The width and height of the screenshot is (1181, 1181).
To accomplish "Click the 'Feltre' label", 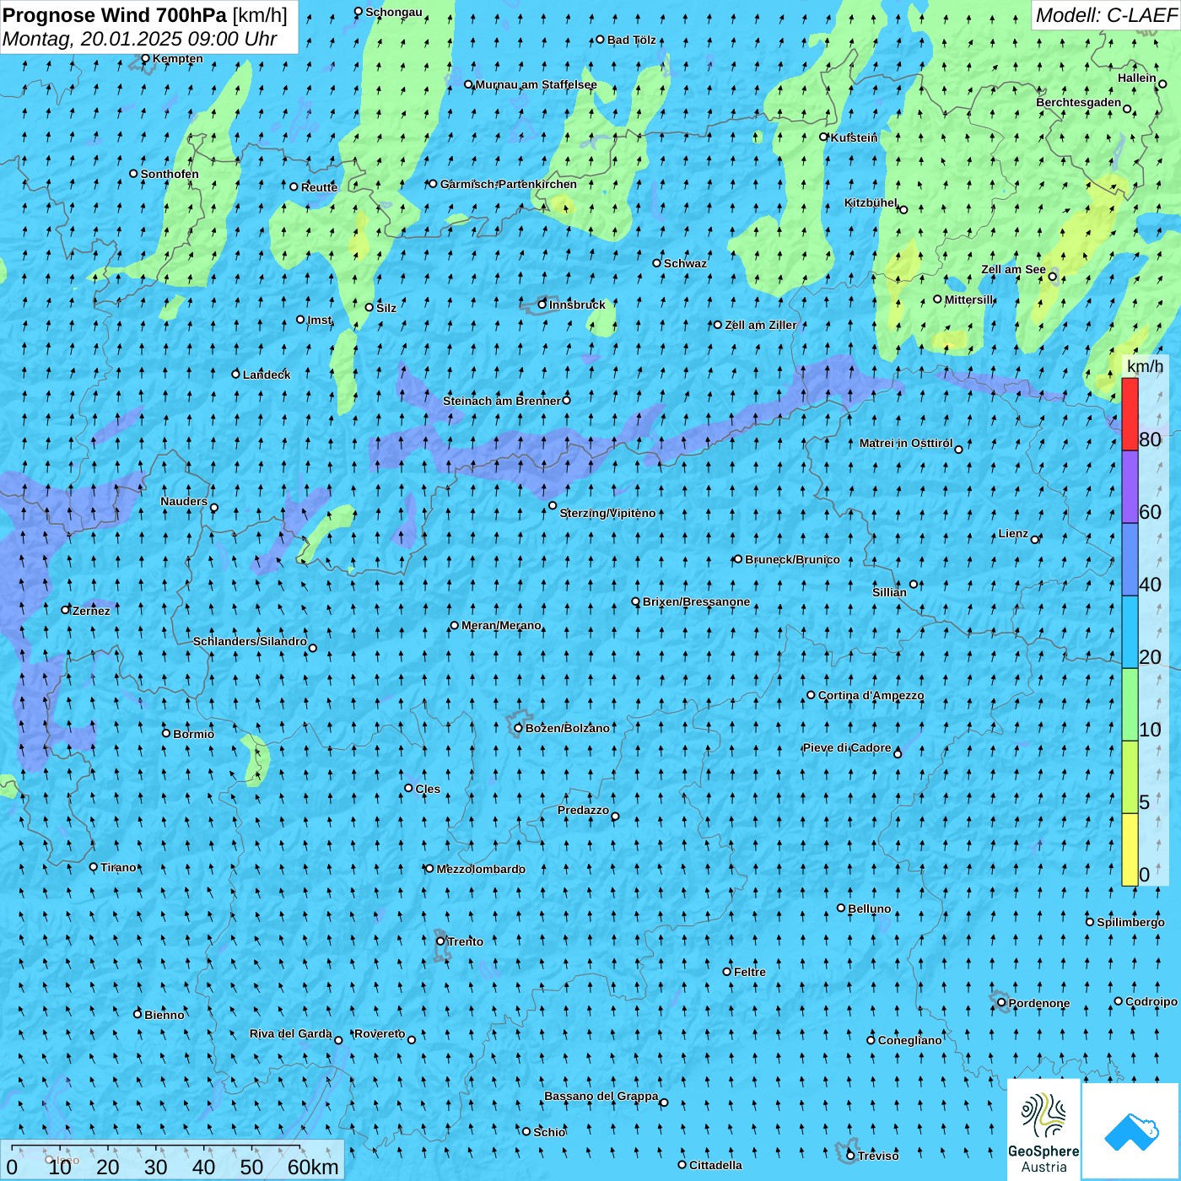I will click(x=750, y=973).
